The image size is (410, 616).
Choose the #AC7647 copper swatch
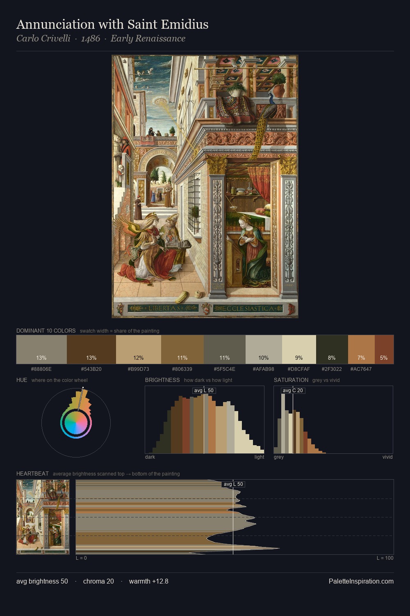[x=361, y=349]
